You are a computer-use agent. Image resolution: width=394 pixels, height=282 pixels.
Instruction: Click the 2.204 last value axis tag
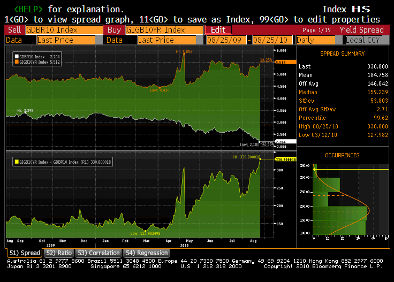[281, 141]
